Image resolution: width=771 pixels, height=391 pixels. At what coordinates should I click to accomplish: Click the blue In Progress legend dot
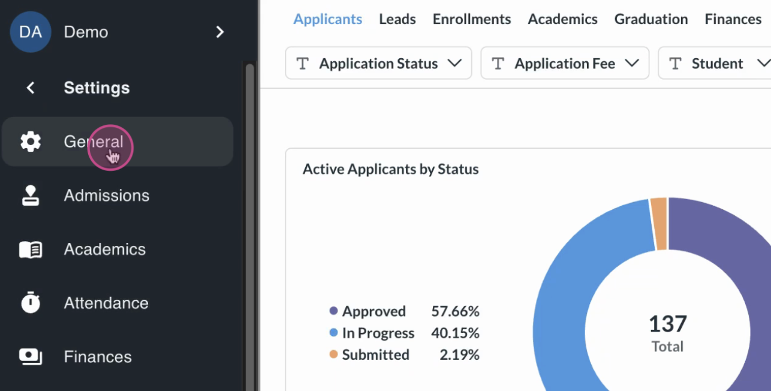pos(334,333)
